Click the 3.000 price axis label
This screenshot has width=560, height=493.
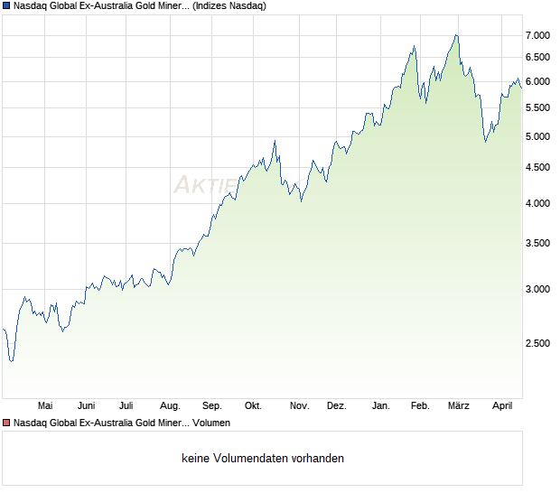point(537,289)
